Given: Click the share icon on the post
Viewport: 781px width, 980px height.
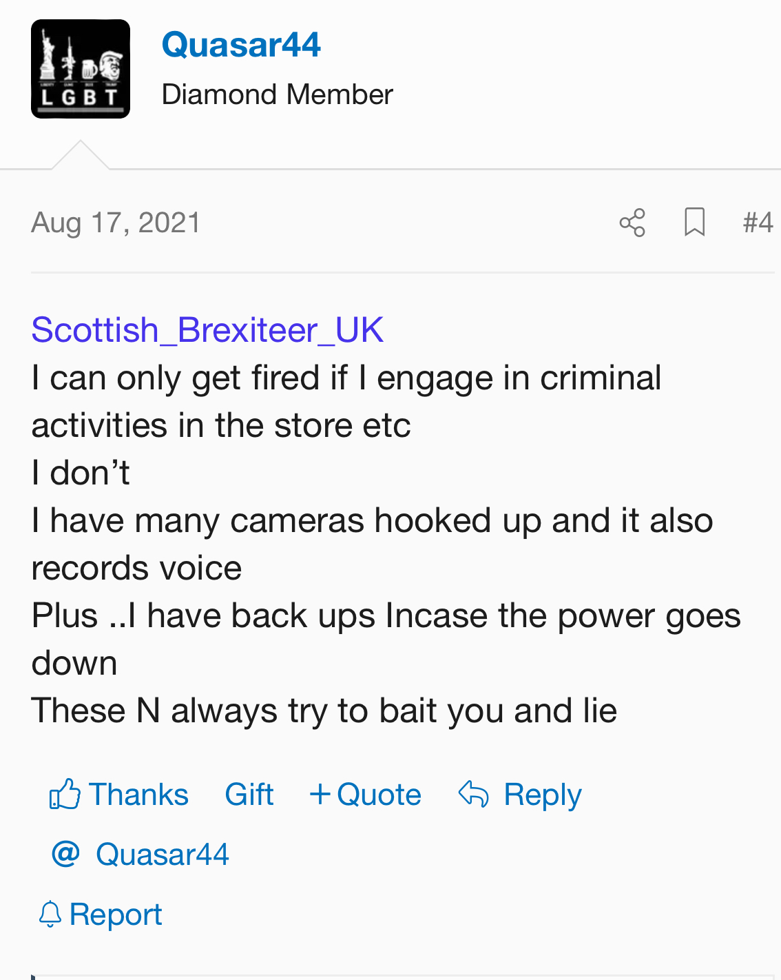Looking at the screenshot, I should [632, 223].
